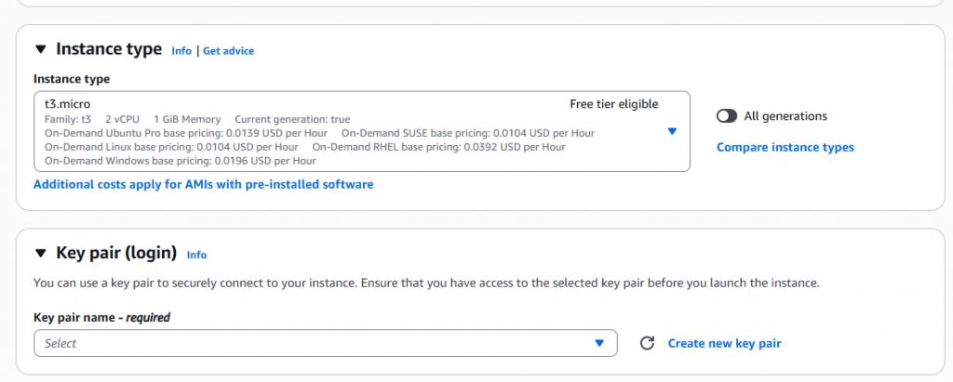953x382 pixels.
Task: Click the Instance type section heading
Action: click(109, 49)
